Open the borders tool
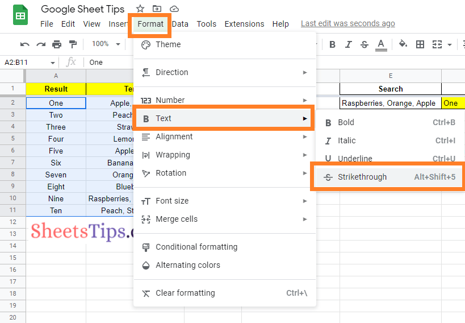Screen dimensions: 465x323 [420, 44]
